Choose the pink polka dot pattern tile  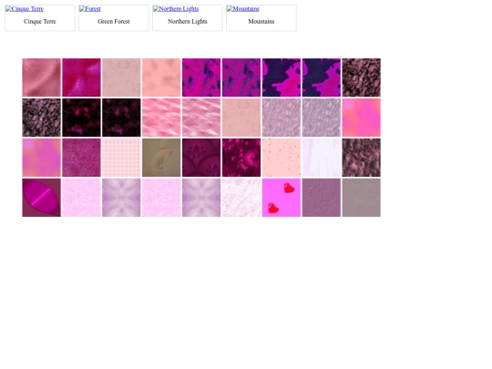pyautogui.click(x=121, y=158)
